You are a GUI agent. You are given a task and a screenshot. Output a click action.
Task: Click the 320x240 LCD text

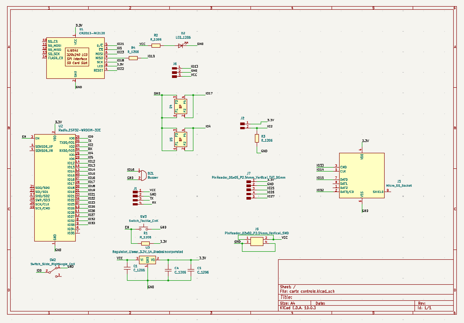click(77, 55)
